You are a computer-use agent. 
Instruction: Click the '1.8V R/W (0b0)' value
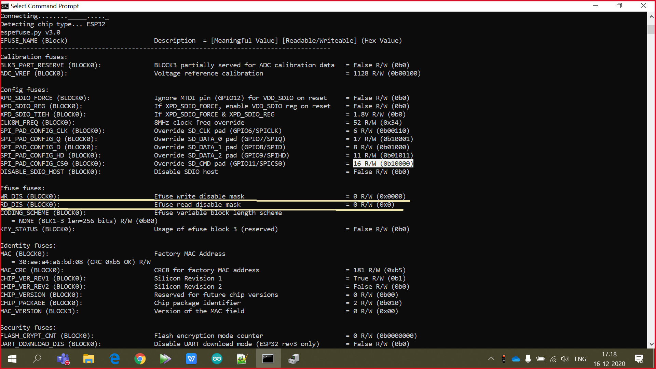coord(379,114)
